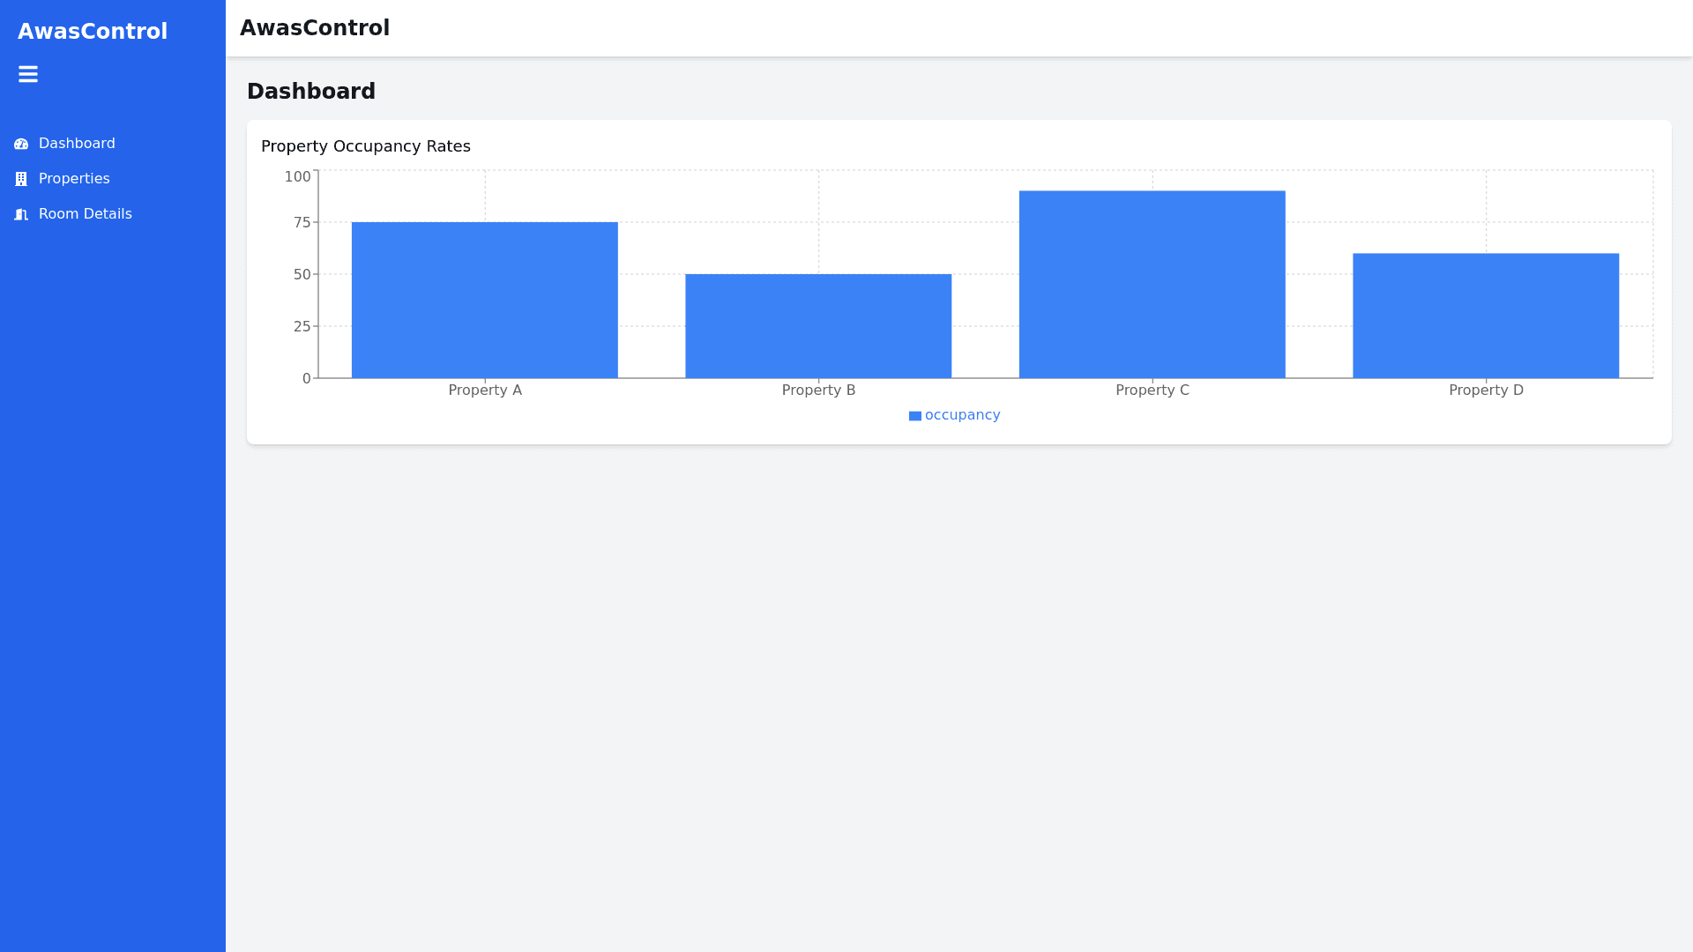Click the Property Occupancy Rates title
1693x952 pixels.
click(366, 146)
